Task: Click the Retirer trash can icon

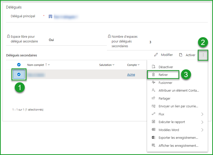Action: pos(154,75)
